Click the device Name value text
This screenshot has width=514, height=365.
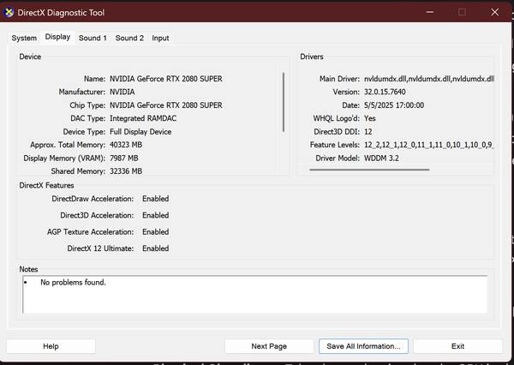[x=166, y=79]
